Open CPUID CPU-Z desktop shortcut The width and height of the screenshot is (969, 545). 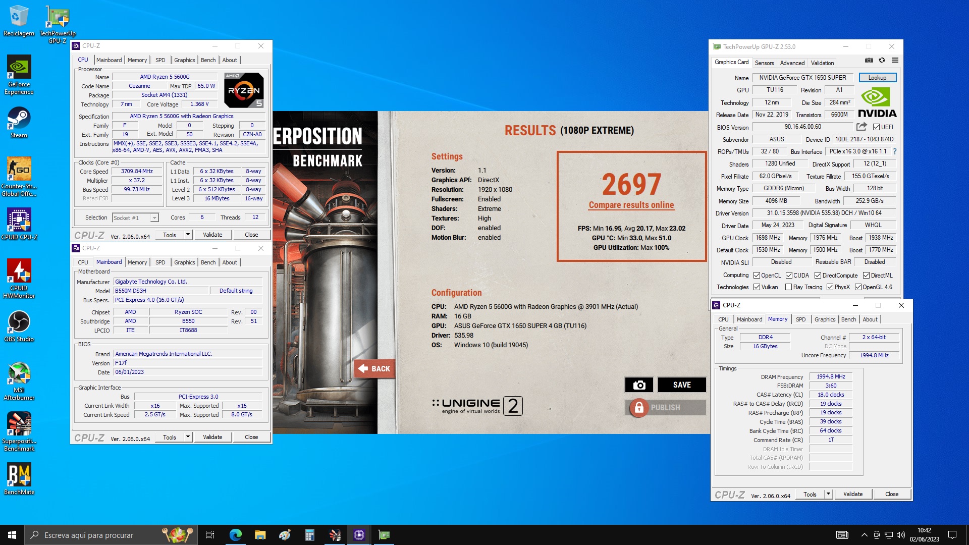coord(19,224)
